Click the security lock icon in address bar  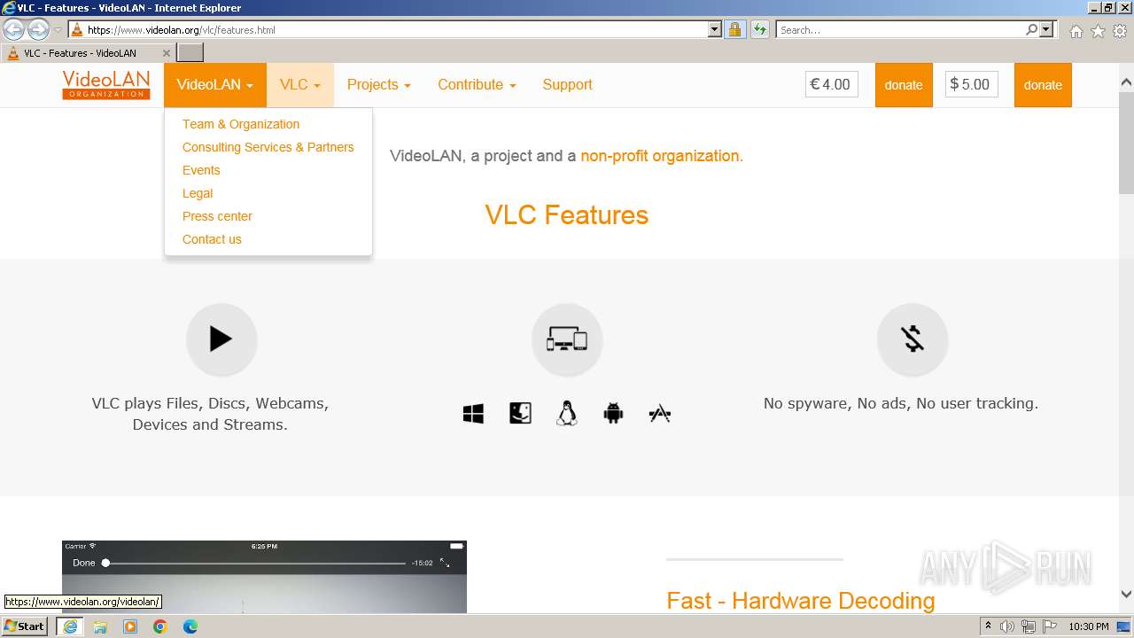click(734, 29)
